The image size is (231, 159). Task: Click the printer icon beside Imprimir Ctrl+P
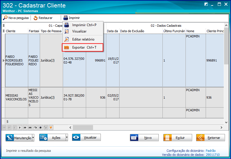pyautogui.click(x=67, y=25)
